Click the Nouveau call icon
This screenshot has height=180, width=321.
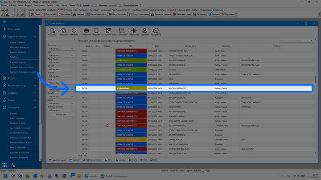point(53,31)
